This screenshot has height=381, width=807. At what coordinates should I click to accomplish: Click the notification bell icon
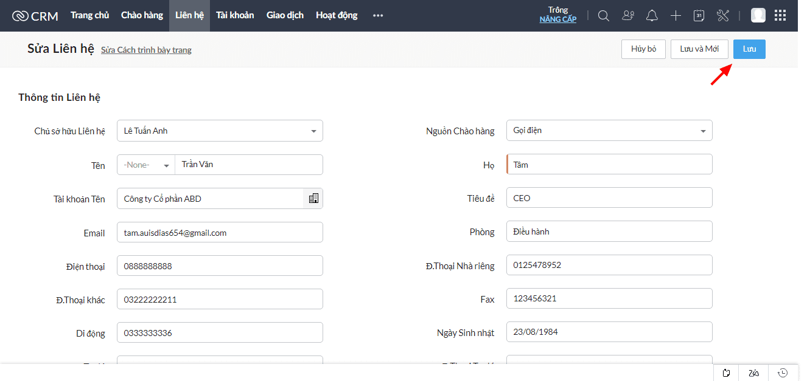pos(652,16)
